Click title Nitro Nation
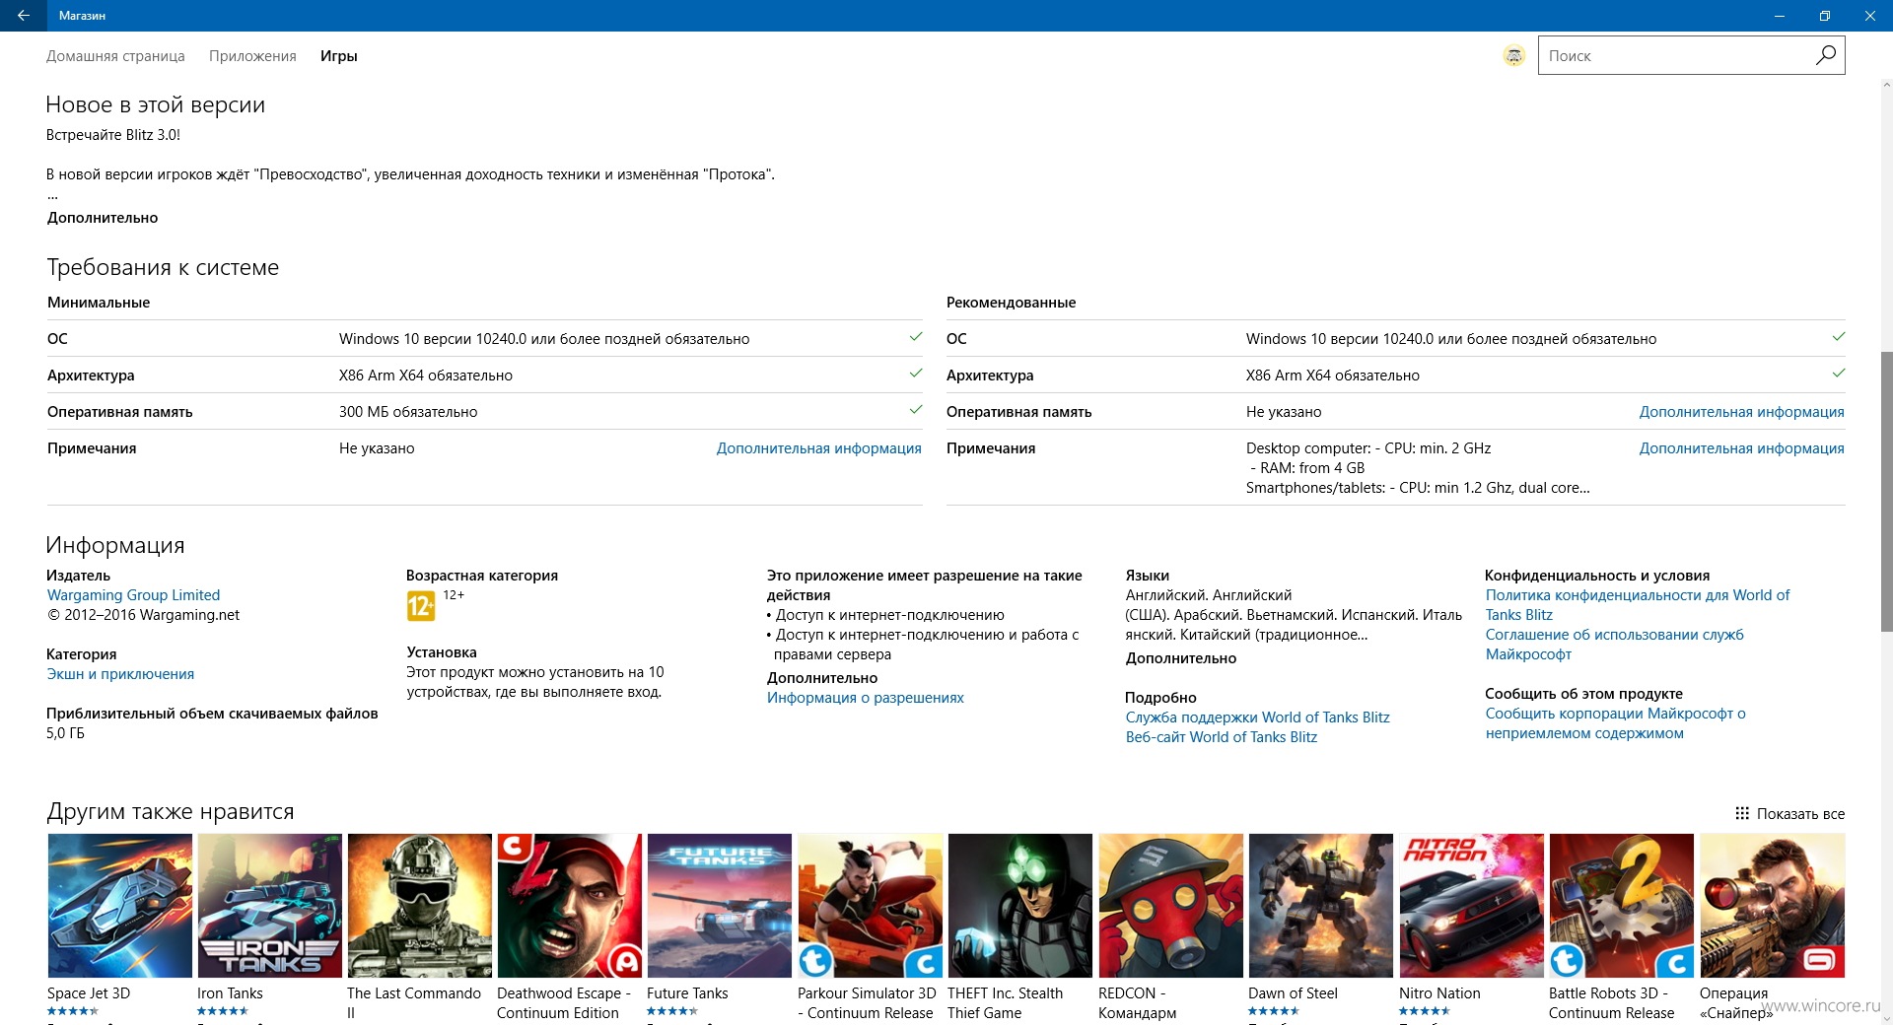 1439,993
